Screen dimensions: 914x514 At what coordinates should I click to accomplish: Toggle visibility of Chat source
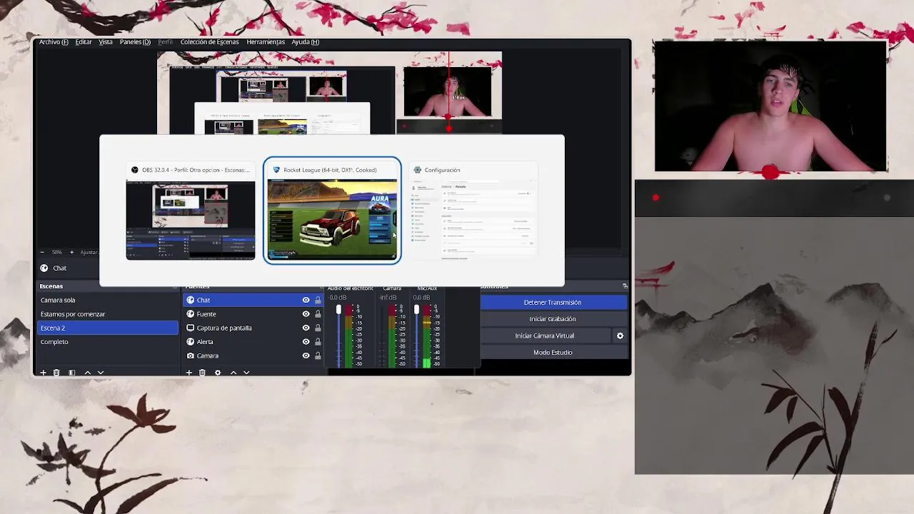tap(306, 300)
